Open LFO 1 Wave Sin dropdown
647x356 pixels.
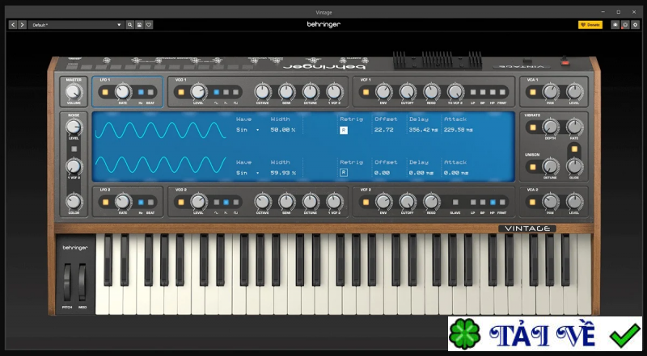[x=247, y=130]
